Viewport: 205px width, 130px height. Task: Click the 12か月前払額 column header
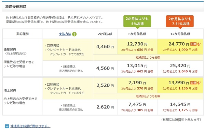[180, 34]
